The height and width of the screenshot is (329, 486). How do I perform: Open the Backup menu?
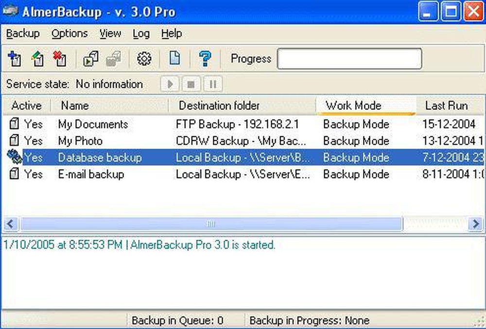pyautogui.click(x=22, y=33)
